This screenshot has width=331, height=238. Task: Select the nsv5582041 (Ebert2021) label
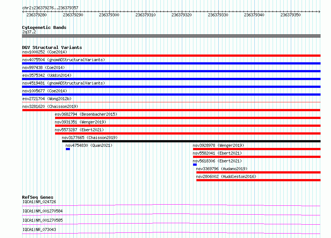pos(217,153)
